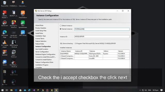Click the Instance ID text field

[x=102, y=37]
